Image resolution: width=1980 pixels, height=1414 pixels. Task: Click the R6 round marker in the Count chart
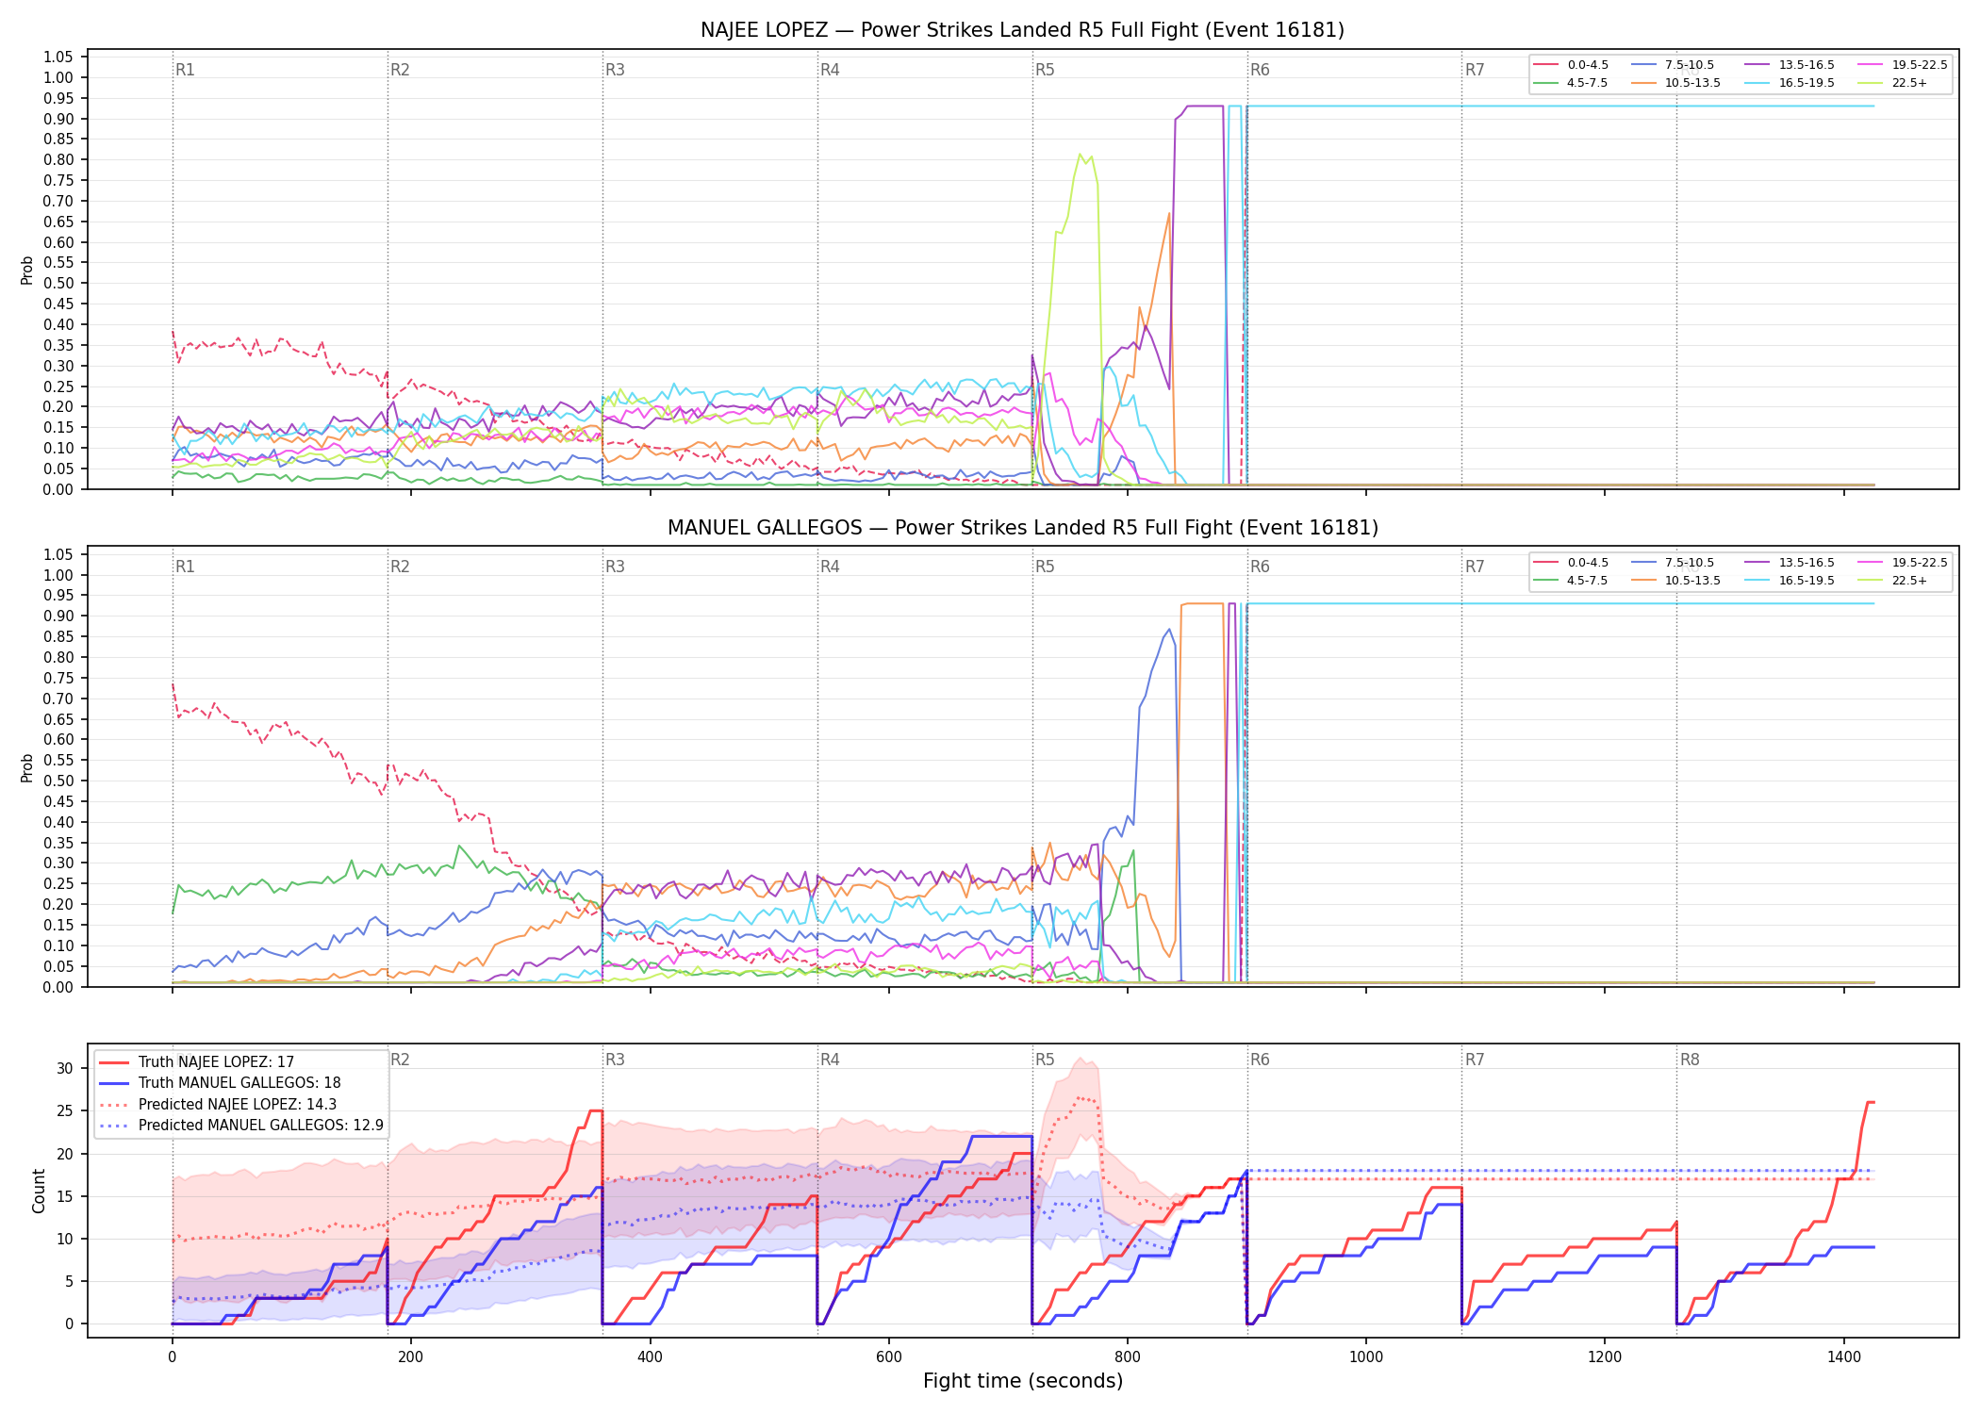[1260, 1060]
